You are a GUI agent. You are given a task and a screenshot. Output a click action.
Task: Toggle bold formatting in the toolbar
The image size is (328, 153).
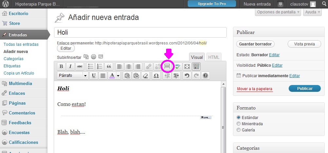pyautogui.click(x=61, y=66)
